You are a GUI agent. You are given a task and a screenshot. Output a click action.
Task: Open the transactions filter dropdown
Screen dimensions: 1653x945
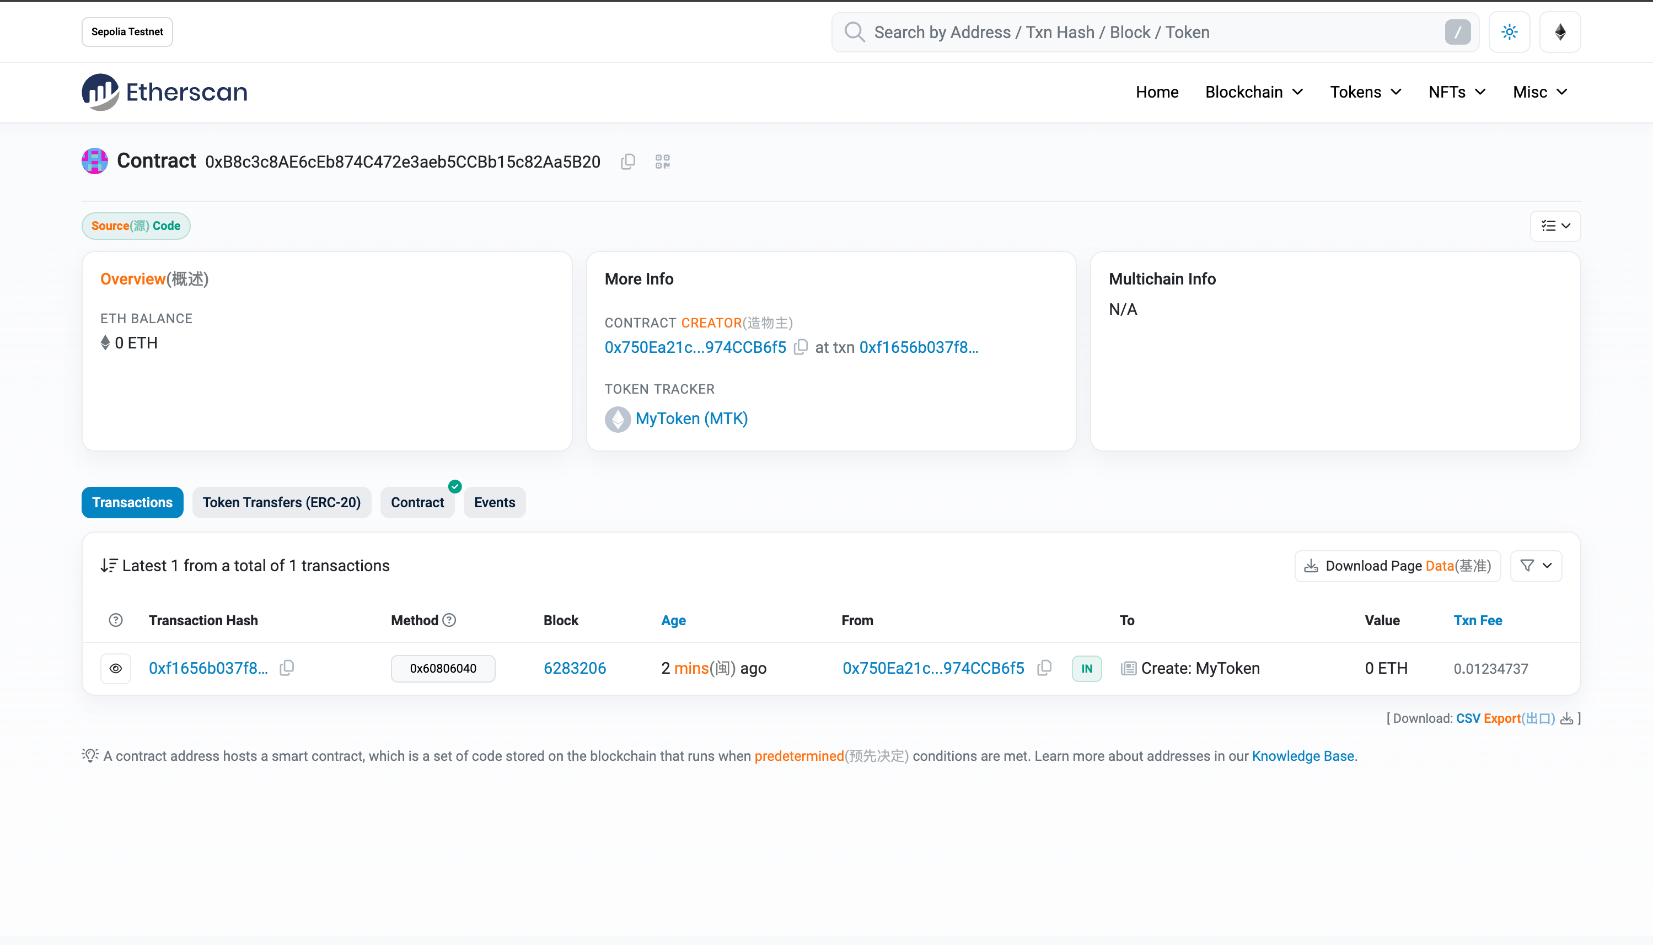[x=1536, y=566]
